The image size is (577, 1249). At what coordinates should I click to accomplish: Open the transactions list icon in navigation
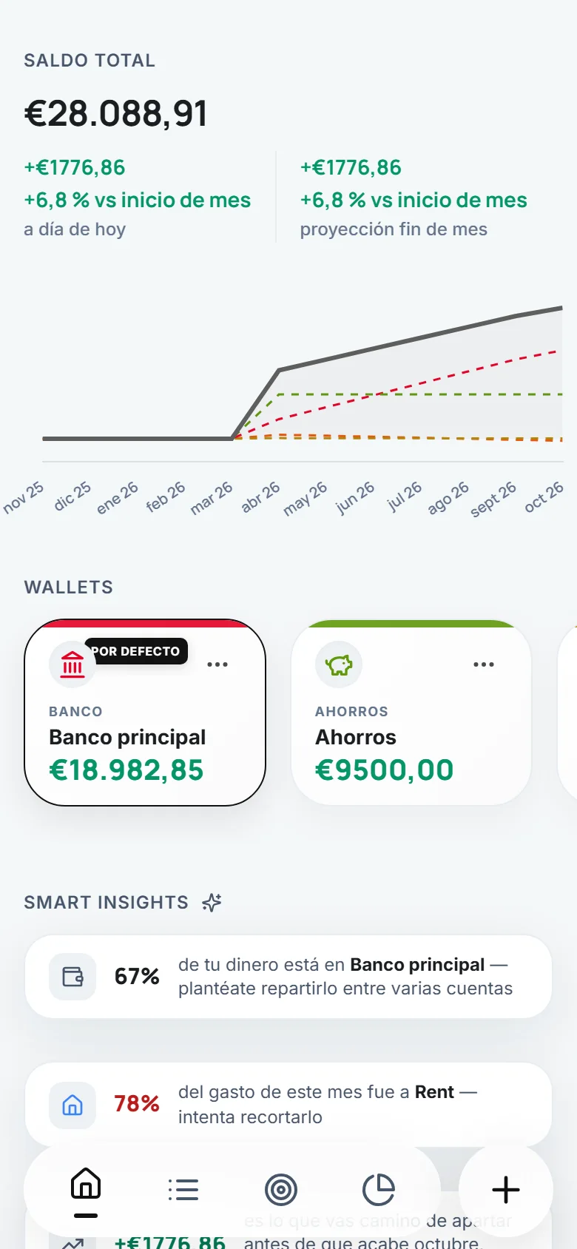(x=183, y=1190)
